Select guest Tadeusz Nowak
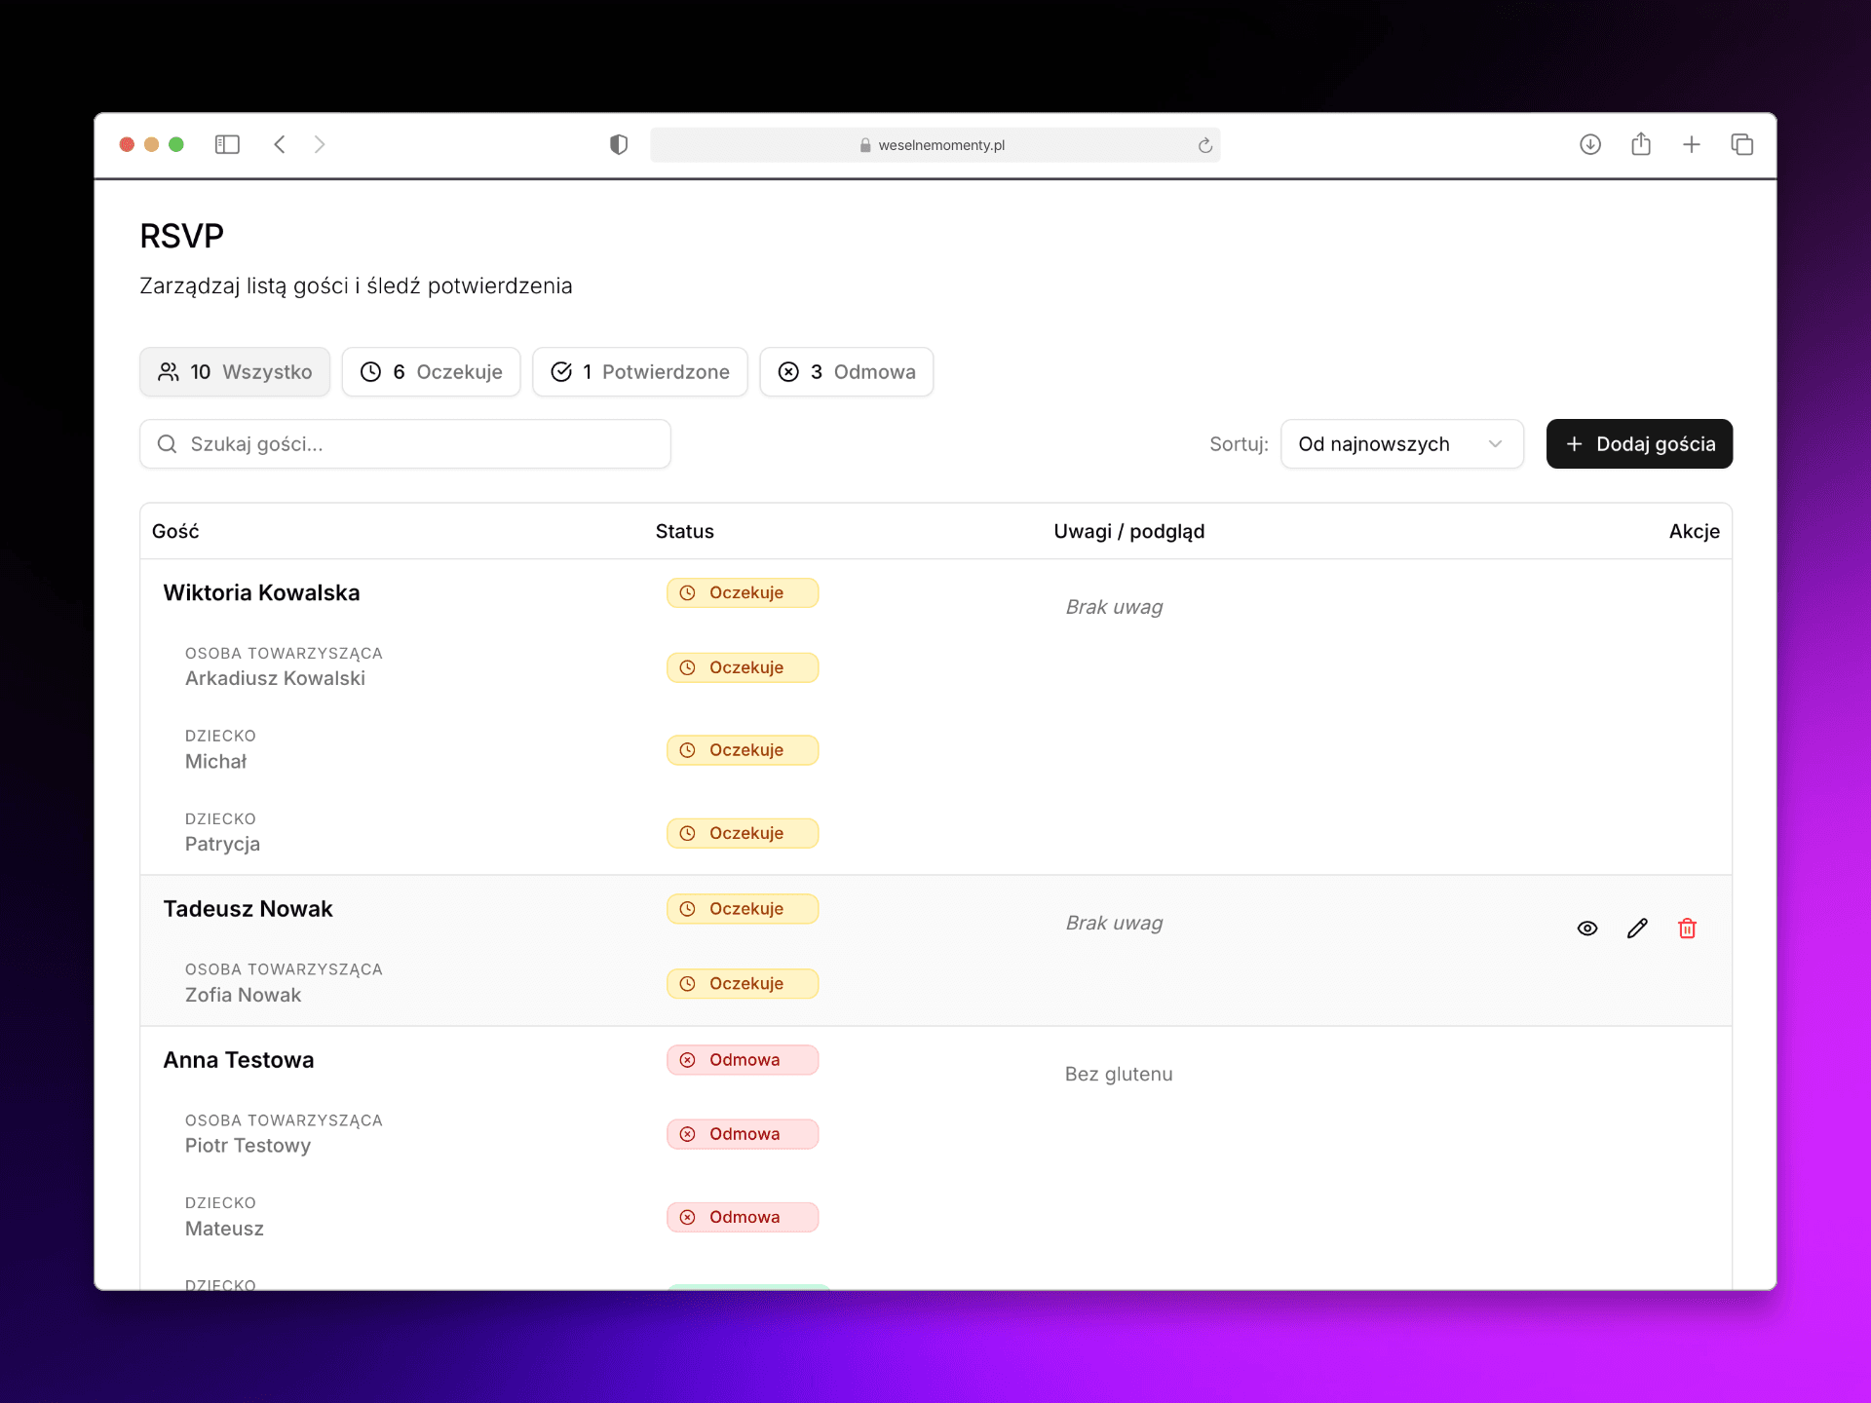This screenshot has width=1871, height=1403. click(248, 909)
